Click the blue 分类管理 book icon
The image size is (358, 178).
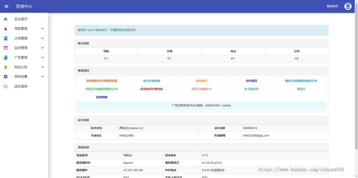(6, 38)
